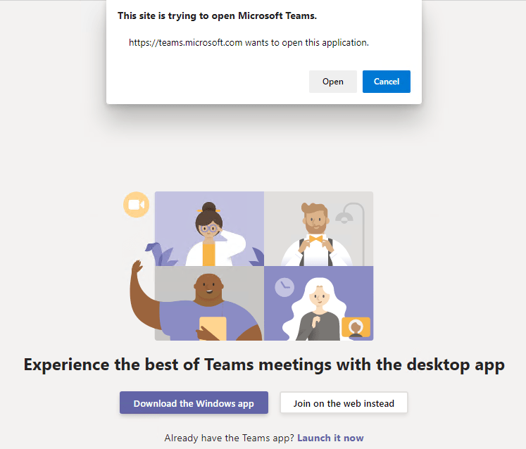Click the teams.microsoft.com URL text in the dialog
The height and width of the screenshot is (449, 526).
(x=185, y=43)
